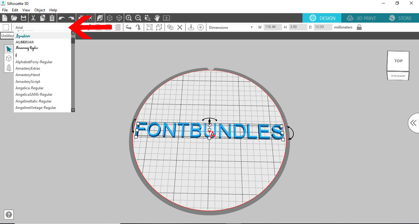This screenshot has height=224, width=419.
Task: Open the View menu
Action: pyautogui.click(x=26, y=10)
